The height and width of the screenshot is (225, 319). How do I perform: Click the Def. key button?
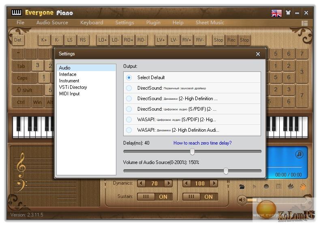(18, 40)
